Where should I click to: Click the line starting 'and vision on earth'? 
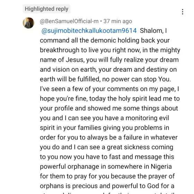coord(108,70)
